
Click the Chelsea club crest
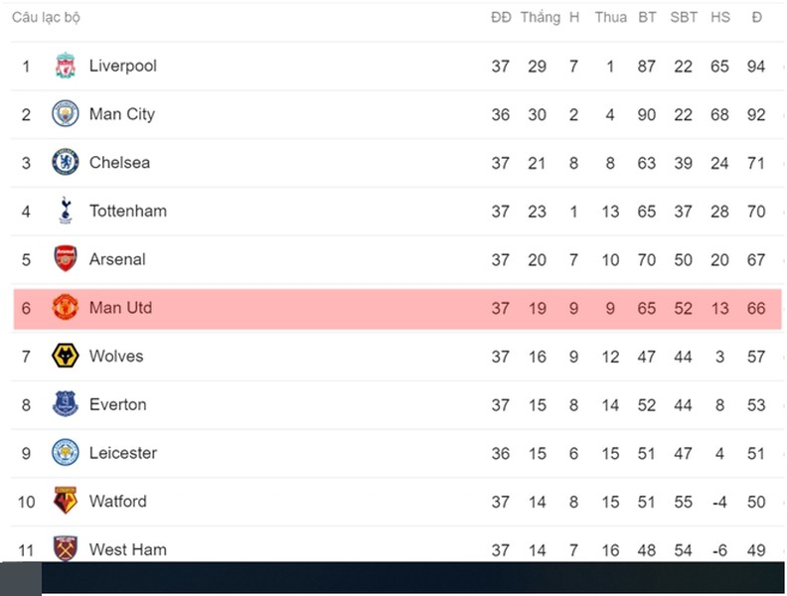[x=66, y=162]
